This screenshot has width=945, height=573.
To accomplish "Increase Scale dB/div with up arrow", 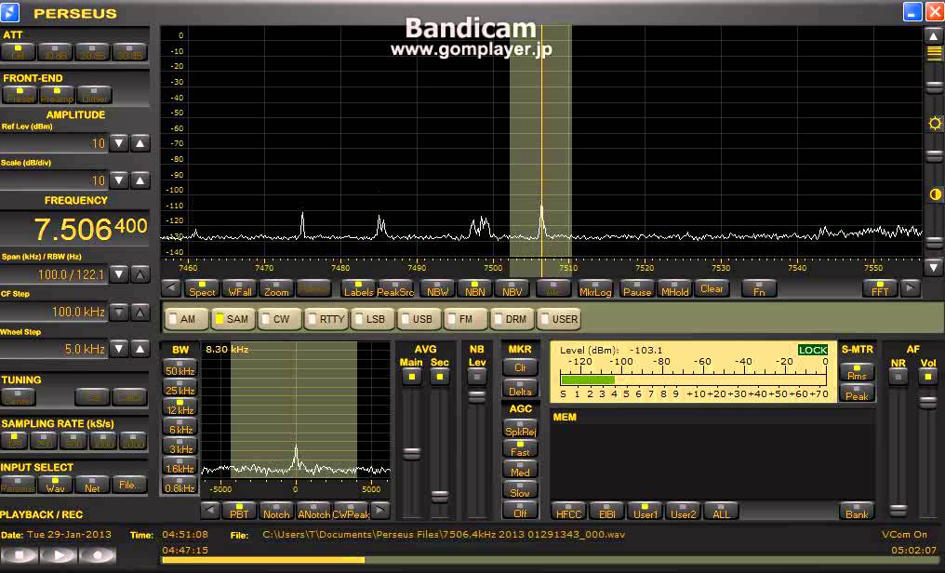I will [140, 180].
